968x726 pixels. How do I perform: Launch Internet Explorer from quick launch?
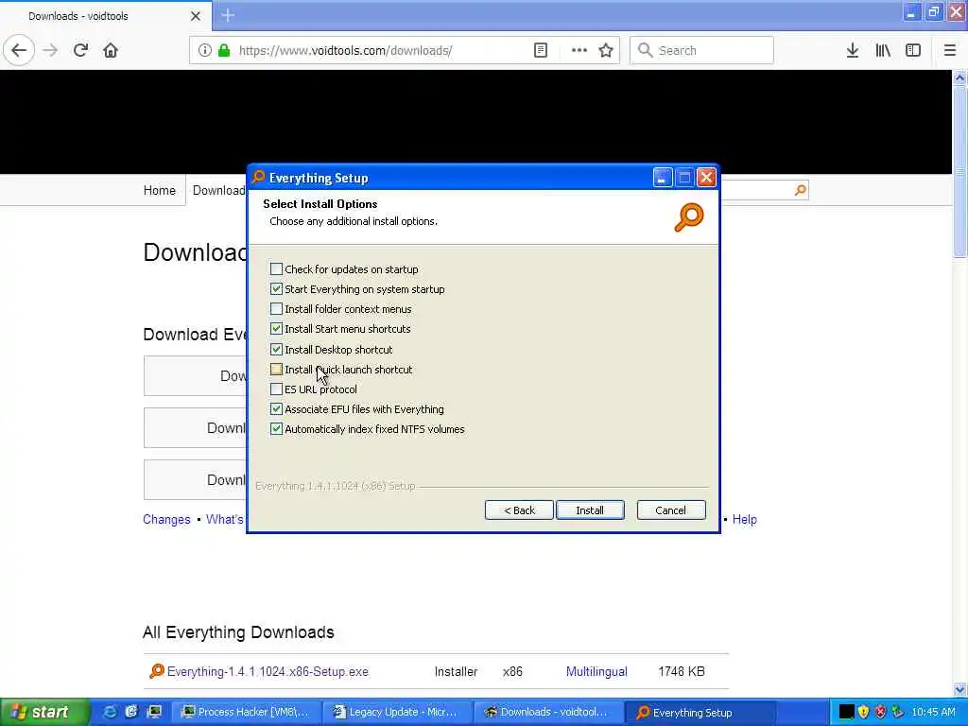point(110,712)
